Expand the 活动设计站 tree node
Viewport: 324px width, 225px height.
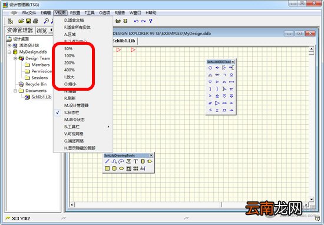[x=9, y=45]
